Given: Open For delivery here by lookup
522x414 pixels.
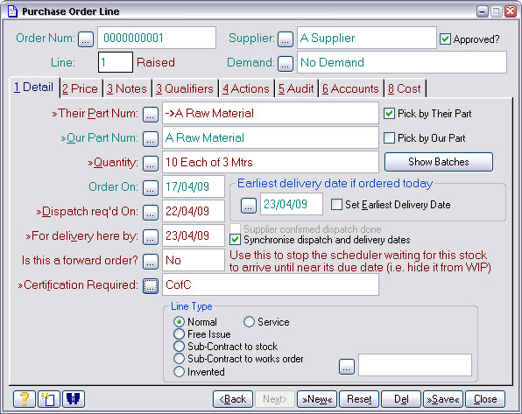Looking at the screenshot, I should point(151,237).
